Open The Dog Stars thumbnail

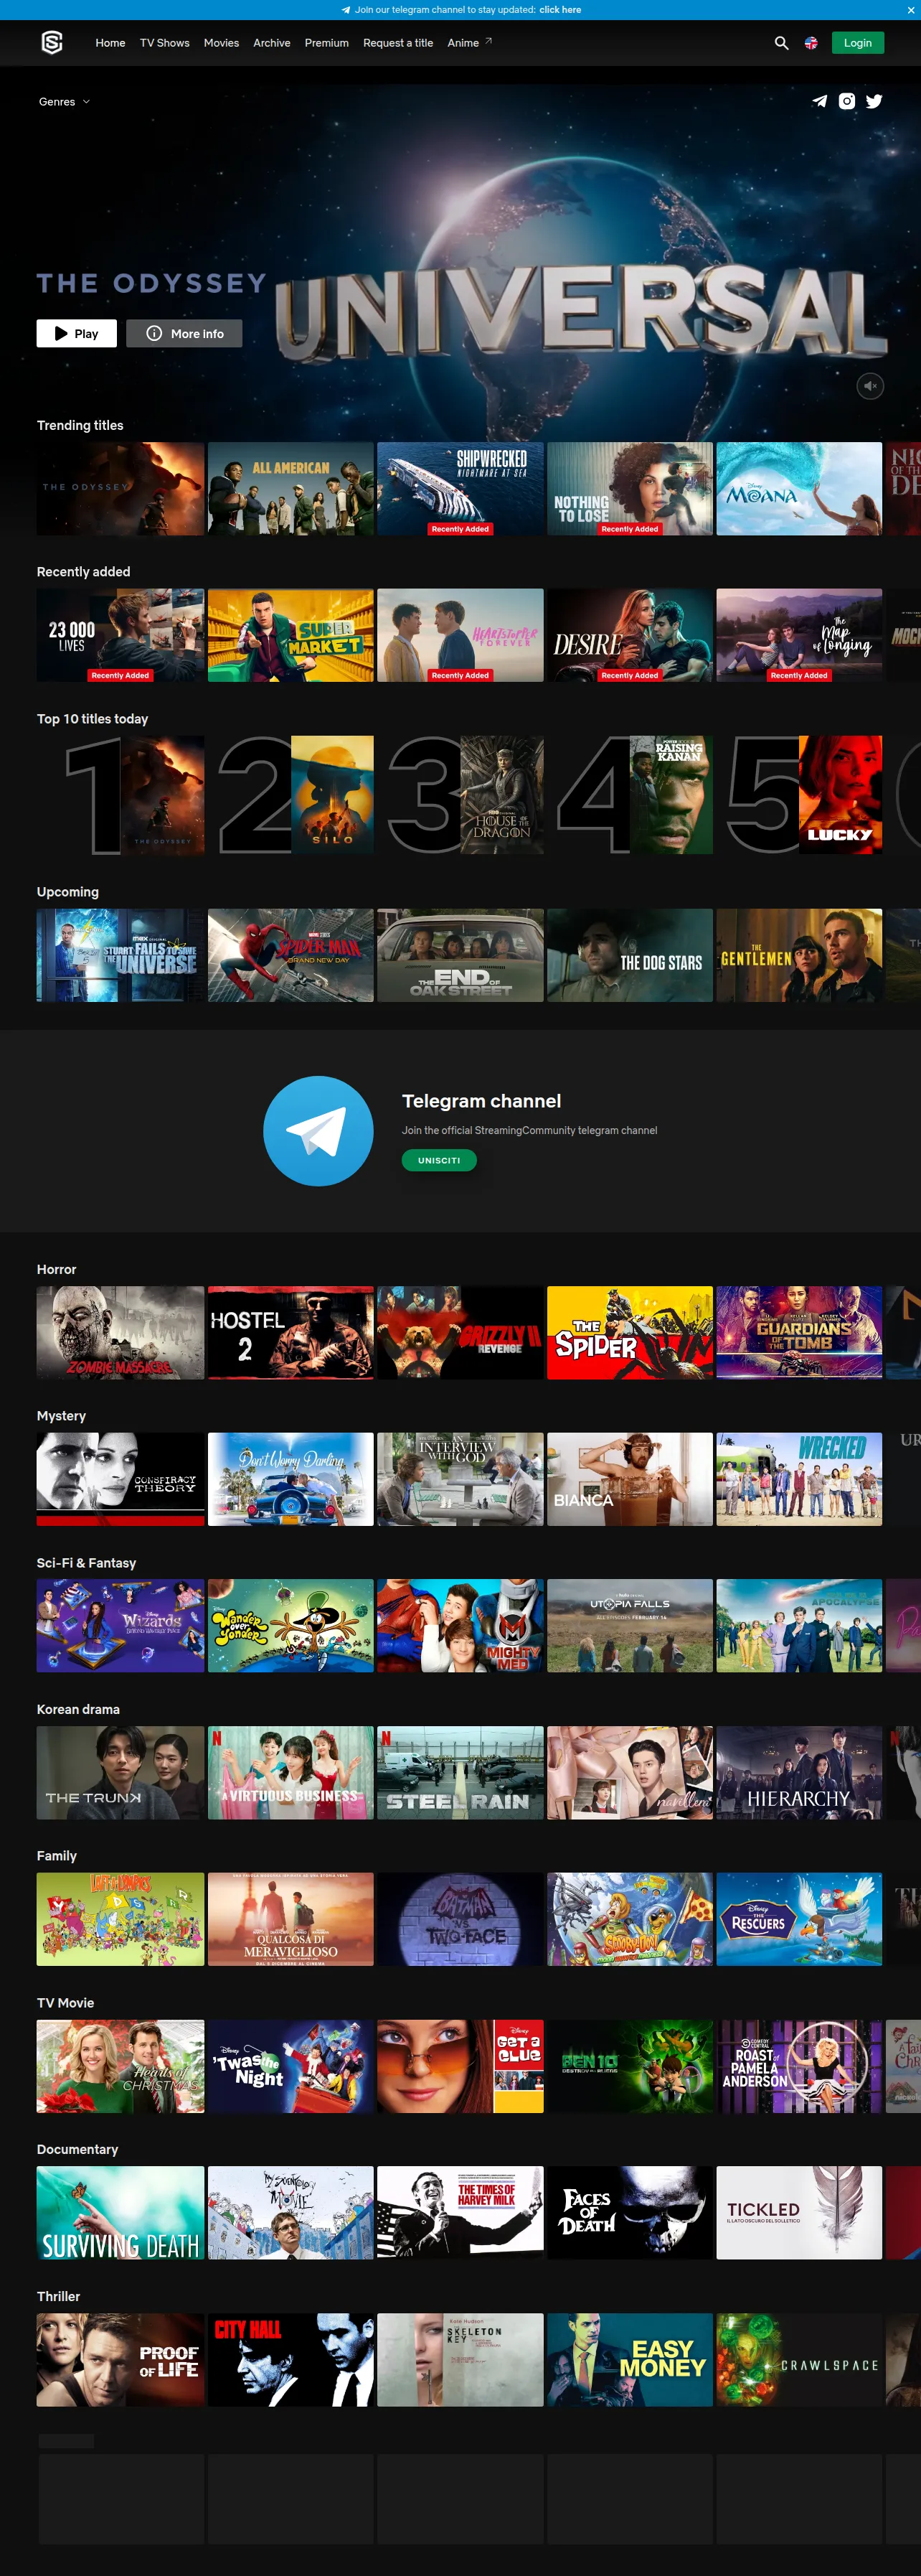(x=630, y=956)
